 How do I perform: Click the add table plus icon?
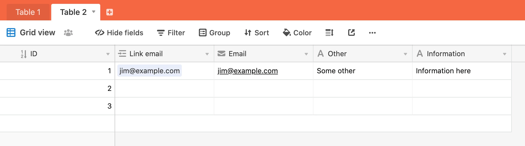(x=110, y=12)
